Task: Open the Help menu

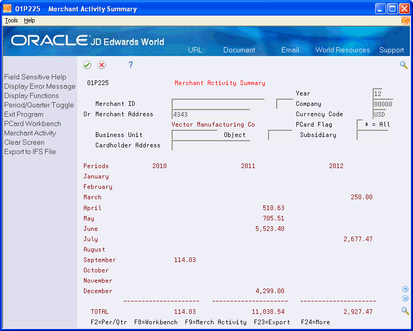Action: (x=29, y=20)
